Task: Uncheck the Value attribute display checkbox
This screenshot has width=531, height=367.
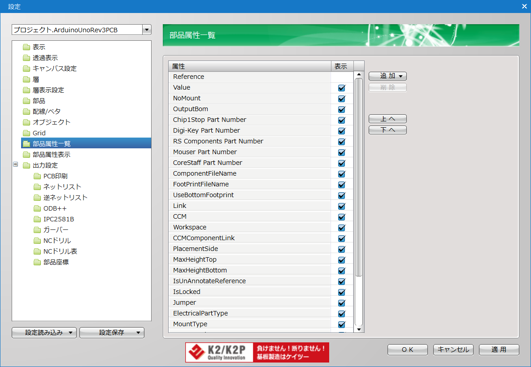Action: pyautogui.click(x=342, y=88)
